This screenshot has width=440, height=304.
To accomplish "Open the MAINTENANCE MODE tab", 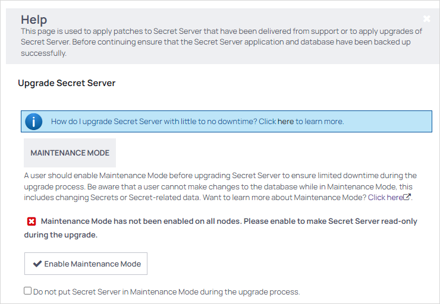I will point(70,153).
